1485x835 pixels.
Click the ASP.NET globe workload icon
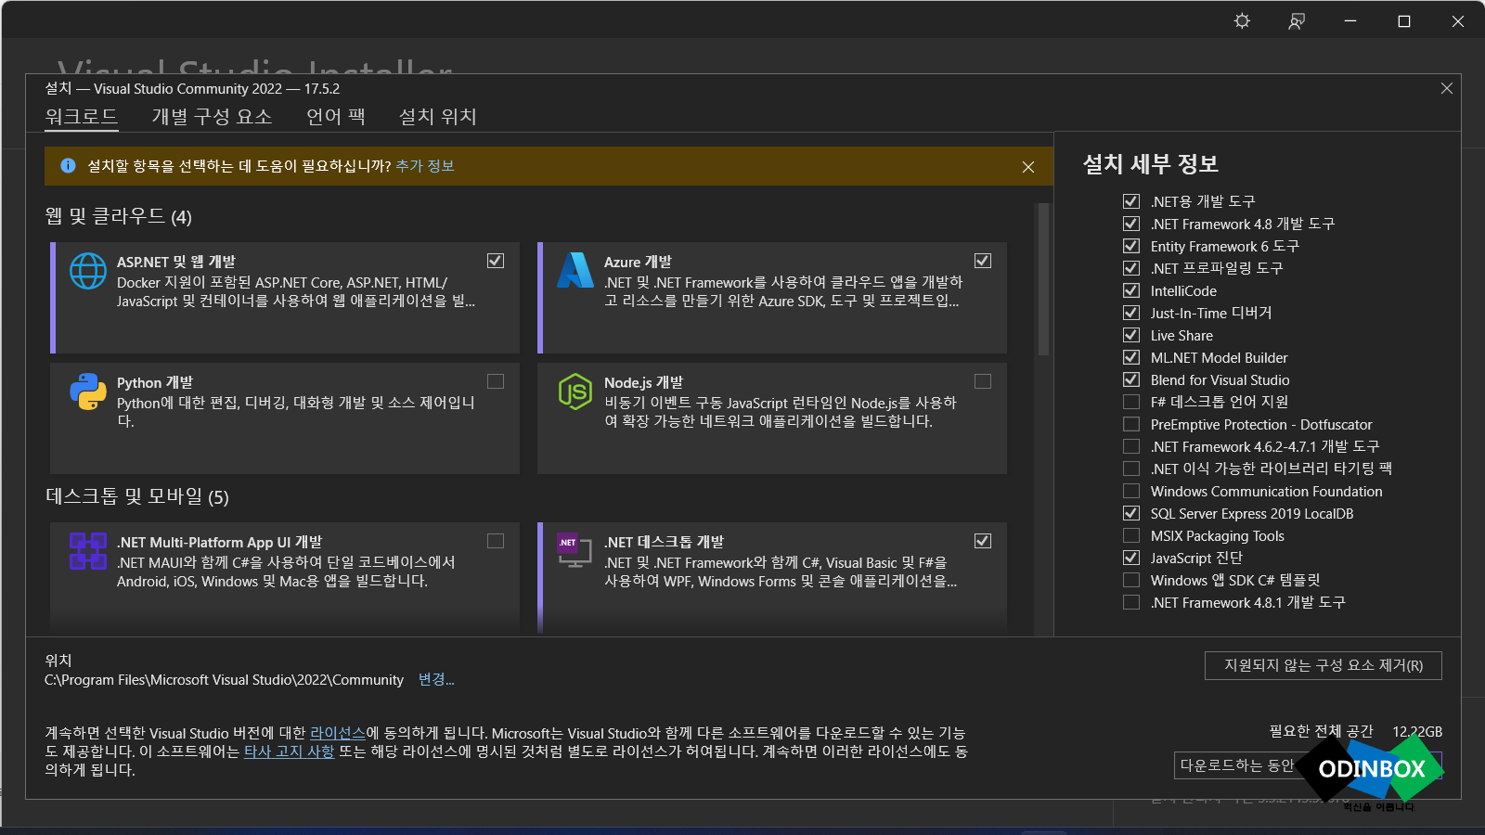[88, 271]
